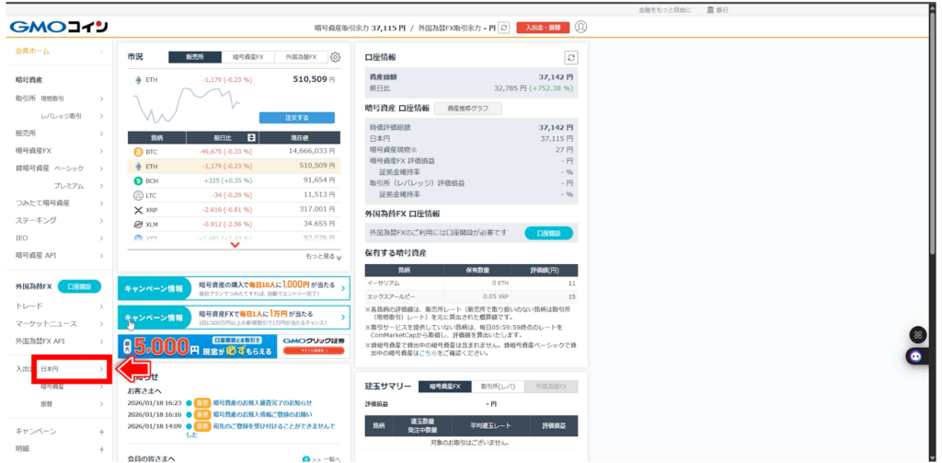
Task: Open the 資産推移グラフ button
Action: pos(467,109)
